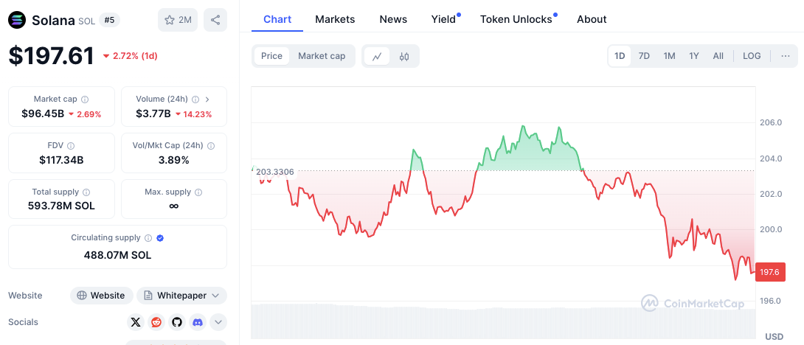
Task: Open the Token Unlocks tab
Action: click(x=516, y=19)
